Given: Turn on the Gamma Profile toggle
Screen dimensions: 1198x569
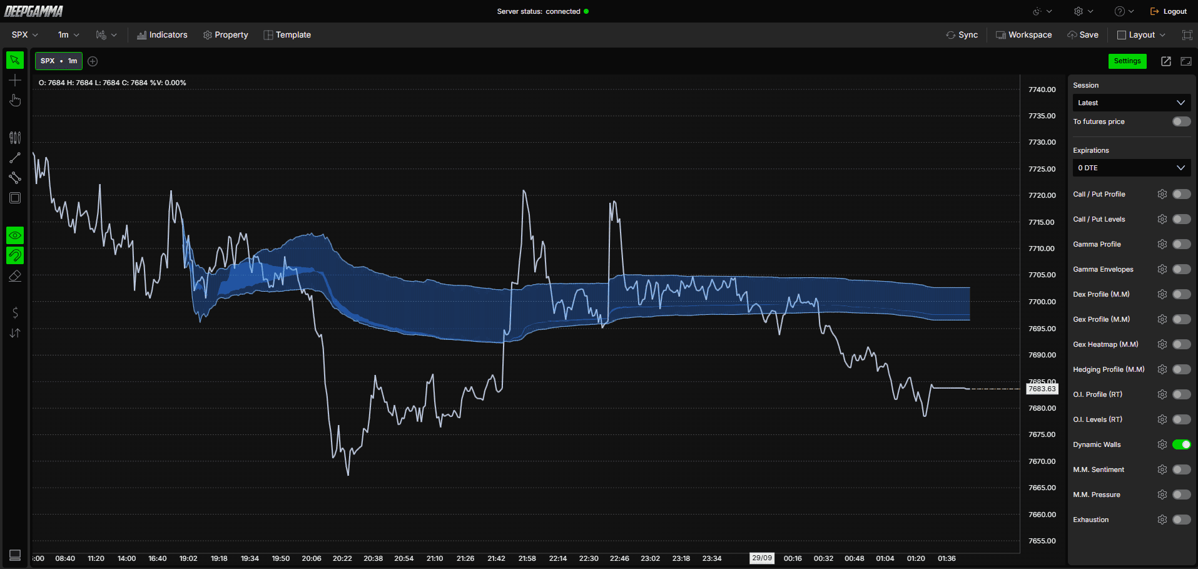Looking at the screenshot, I should [1182, 244].
